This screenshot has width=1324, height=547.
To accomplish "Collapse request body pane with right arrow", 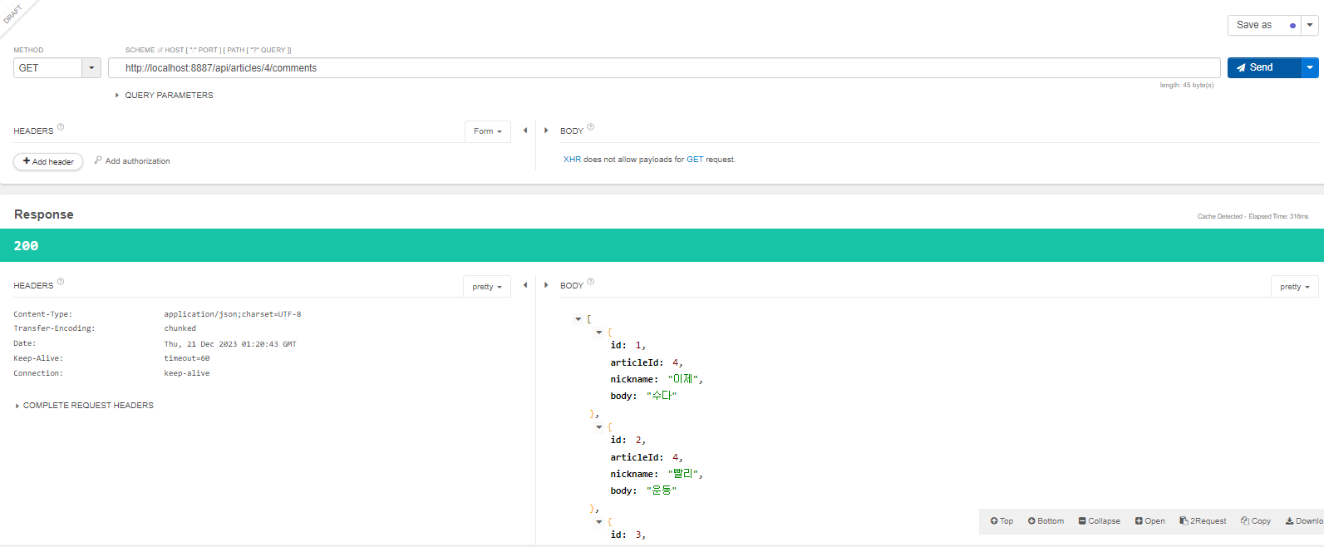I will 546,131.
